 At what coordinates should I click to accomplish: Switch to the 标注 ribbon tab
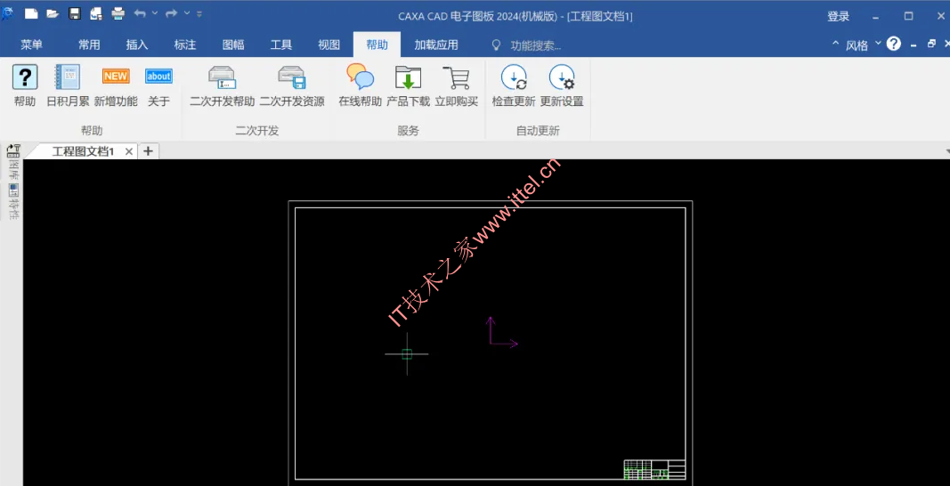(x=185, y=45)
